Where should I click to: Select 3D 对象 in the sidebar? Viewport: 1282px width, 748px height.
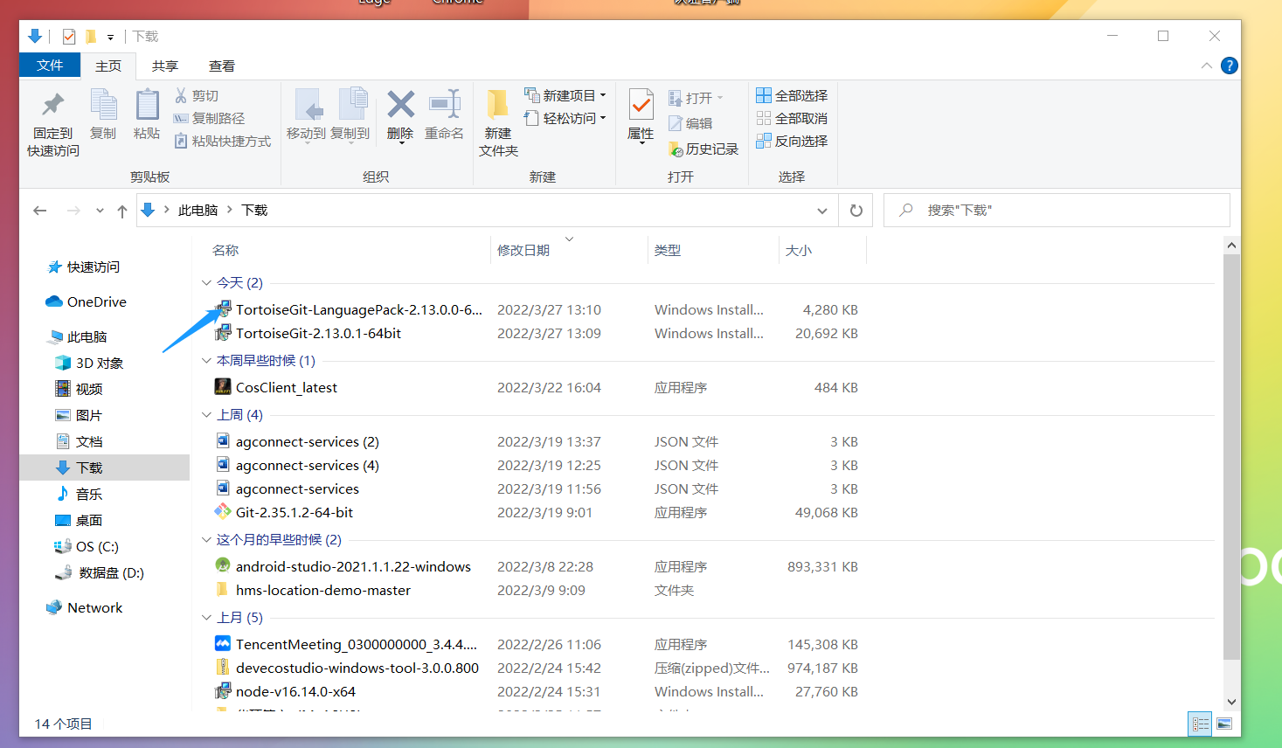tap(89, 363)
